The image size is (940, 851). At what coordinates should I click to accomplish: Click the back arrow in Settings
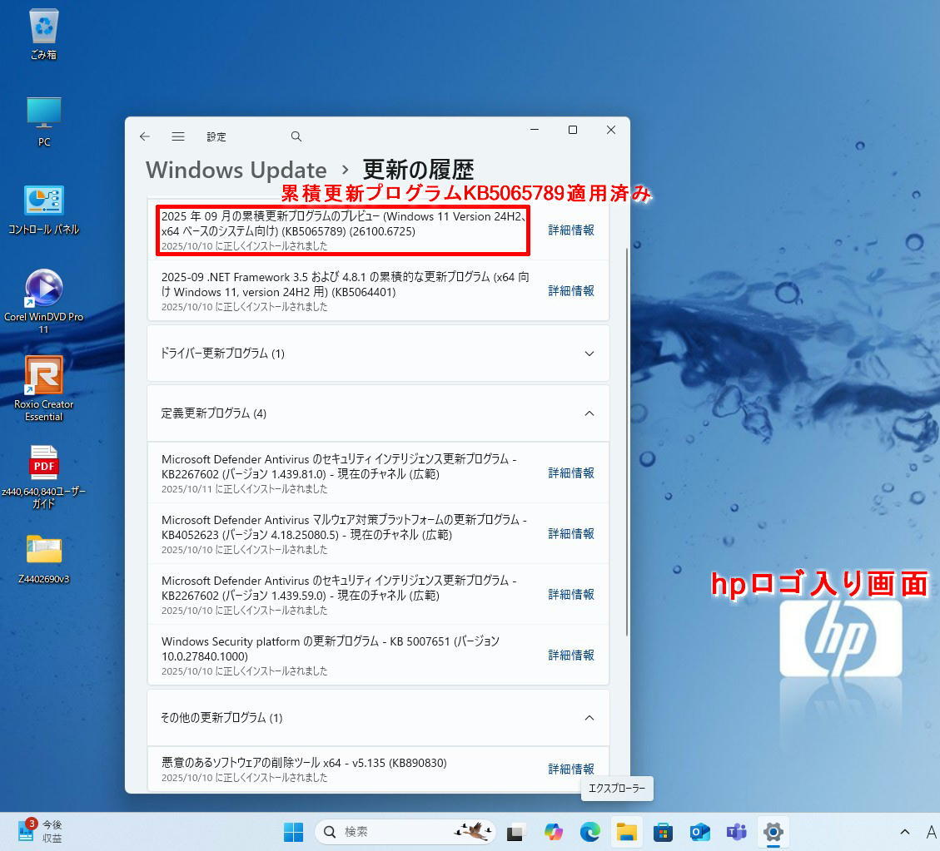point(145,136)
